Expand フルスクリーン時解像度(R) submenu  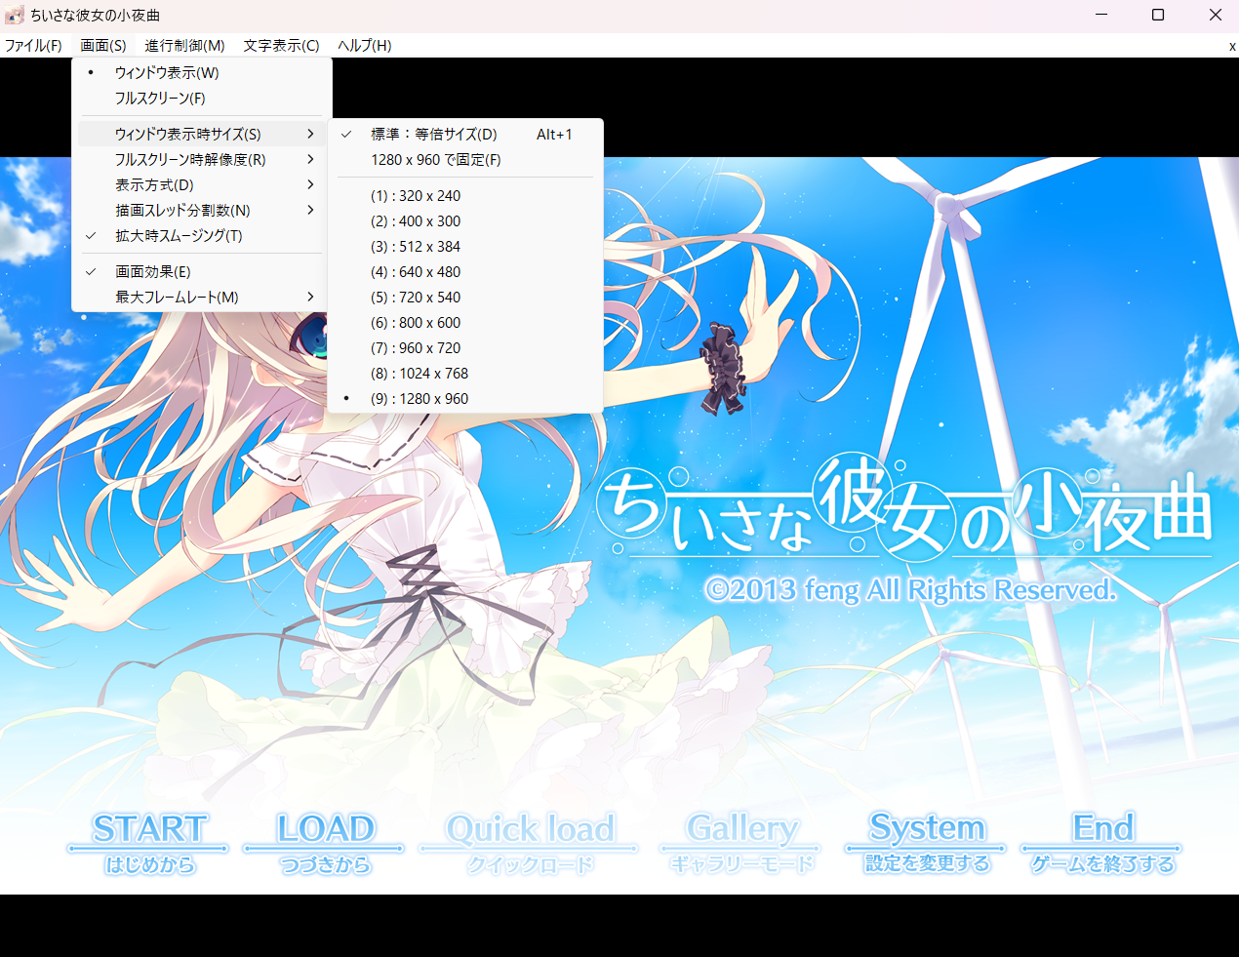point(202,159)
